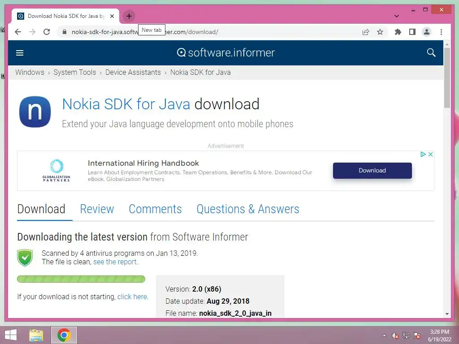
Task: Close the advertisement with X icon
Action: [430, 154]
